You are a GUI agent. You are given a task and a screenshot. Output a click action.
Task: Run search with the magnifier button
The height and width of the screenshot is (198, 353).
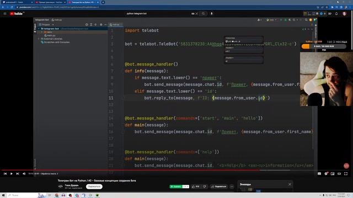[204, 14]
